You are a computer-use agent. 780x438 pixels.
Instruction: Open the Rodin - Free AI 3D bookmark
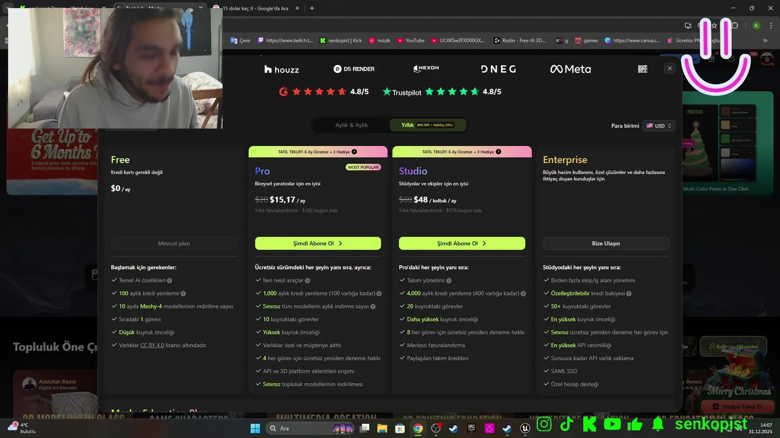[x=520, y=40]
